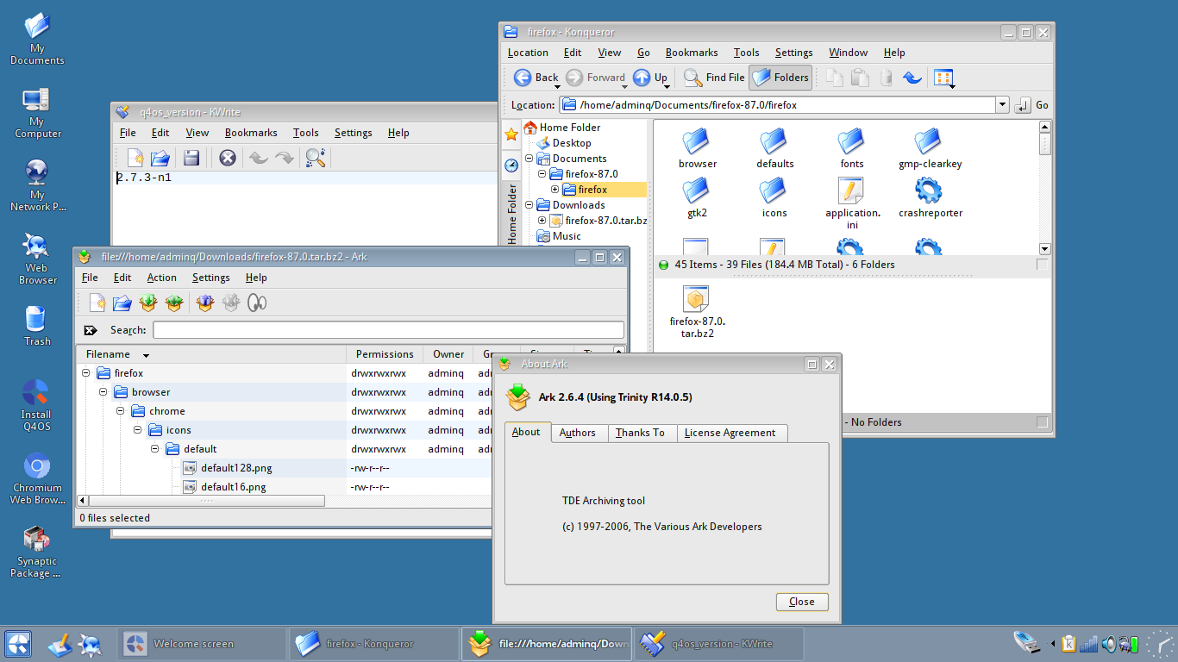Click Ark's New archive toolbar icon
1178x662 pixels.
pos(97,303)
